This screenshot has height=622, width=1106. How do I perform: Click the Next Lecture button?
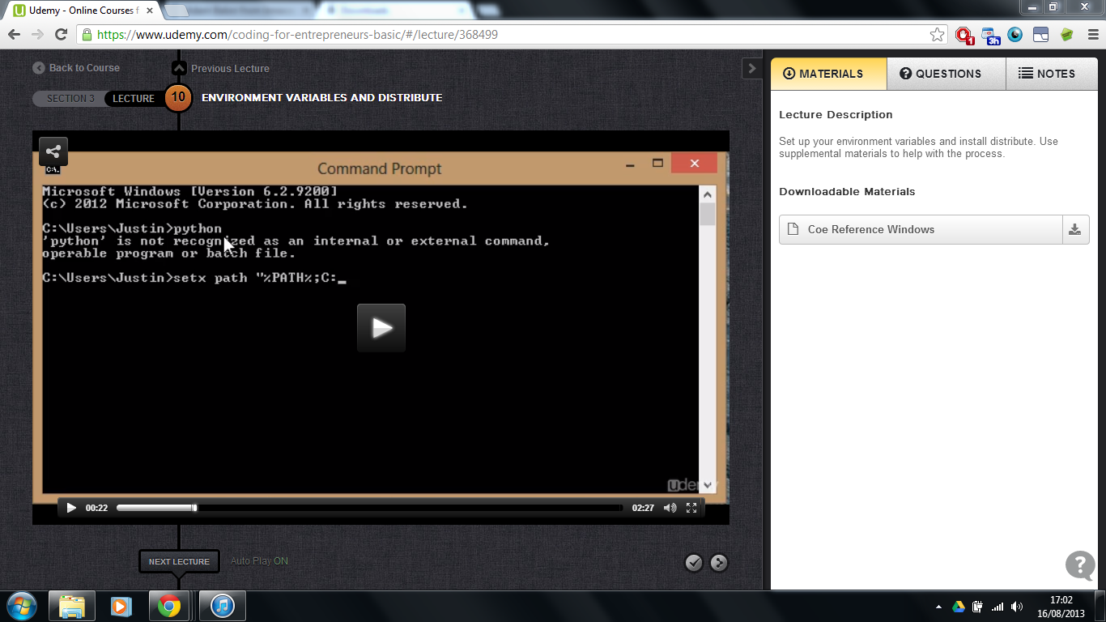click(179, 561)
